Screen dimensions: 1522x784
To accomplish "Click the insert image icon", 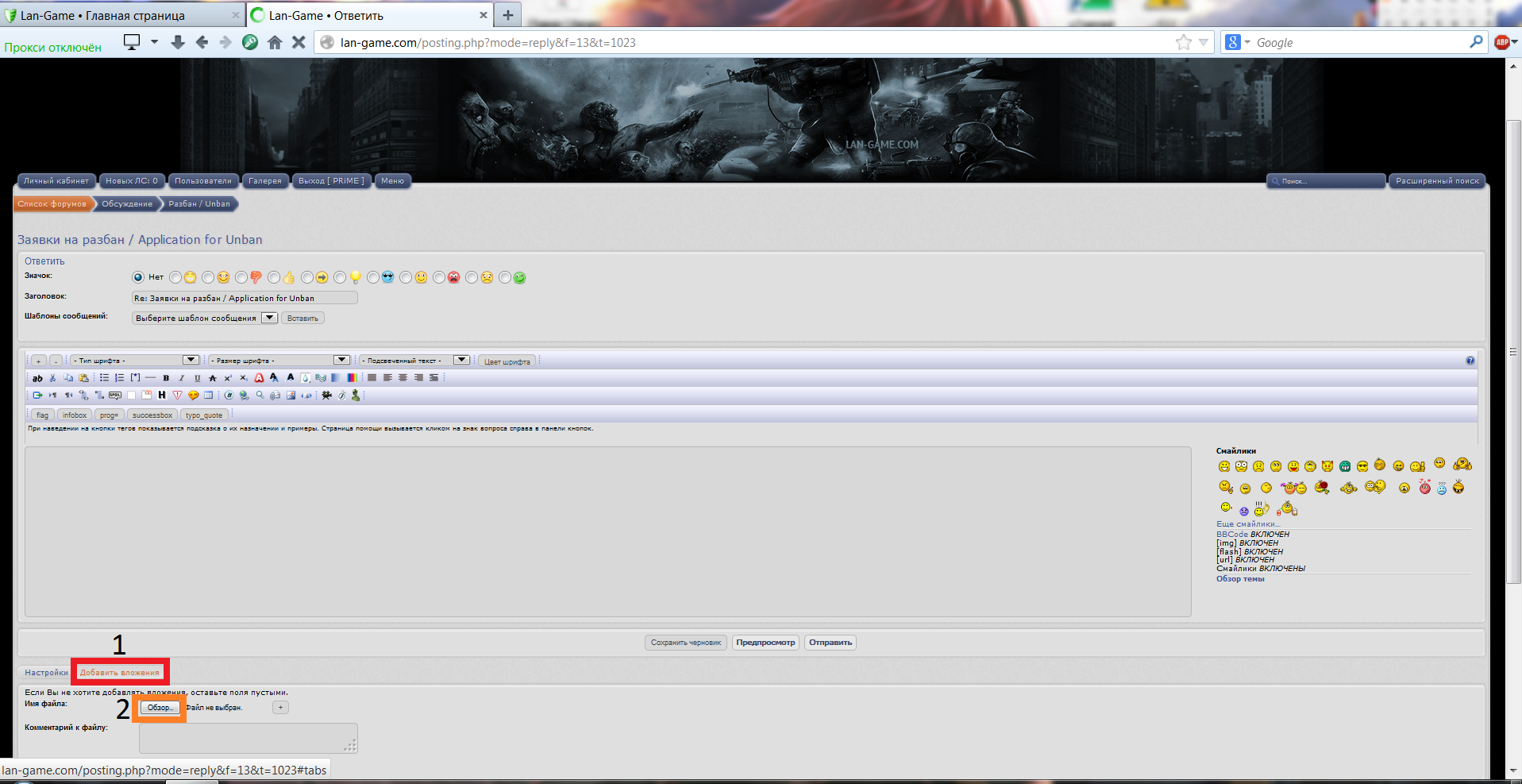I will tap(291, 396).
